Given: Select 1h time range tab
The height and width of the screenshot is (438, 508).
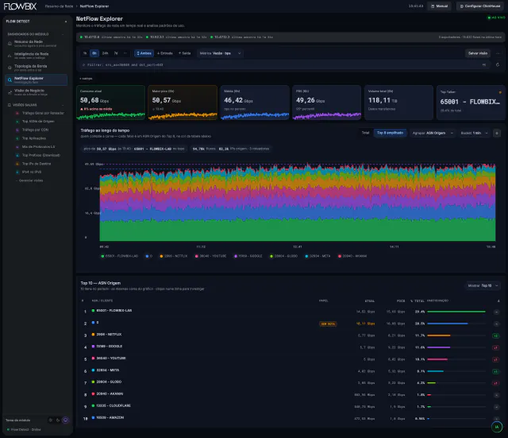Looking at the screenshot, I should pyautogui.click(x=85, y=53).
